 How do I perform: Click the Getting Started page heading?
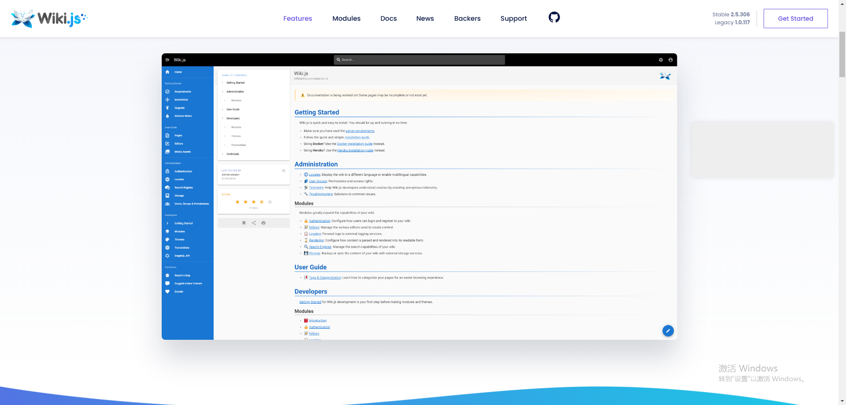coord(317,112)
